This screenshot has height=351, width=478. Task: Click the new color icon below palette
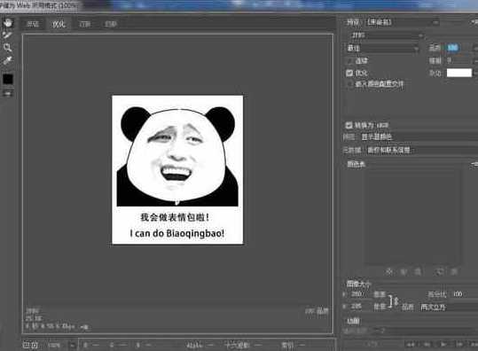click(439, 271)
